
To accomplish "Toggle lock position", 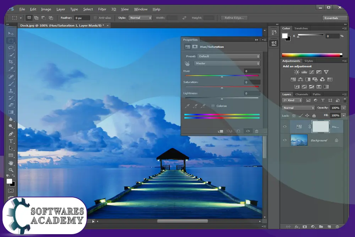I will click(307, 116).
